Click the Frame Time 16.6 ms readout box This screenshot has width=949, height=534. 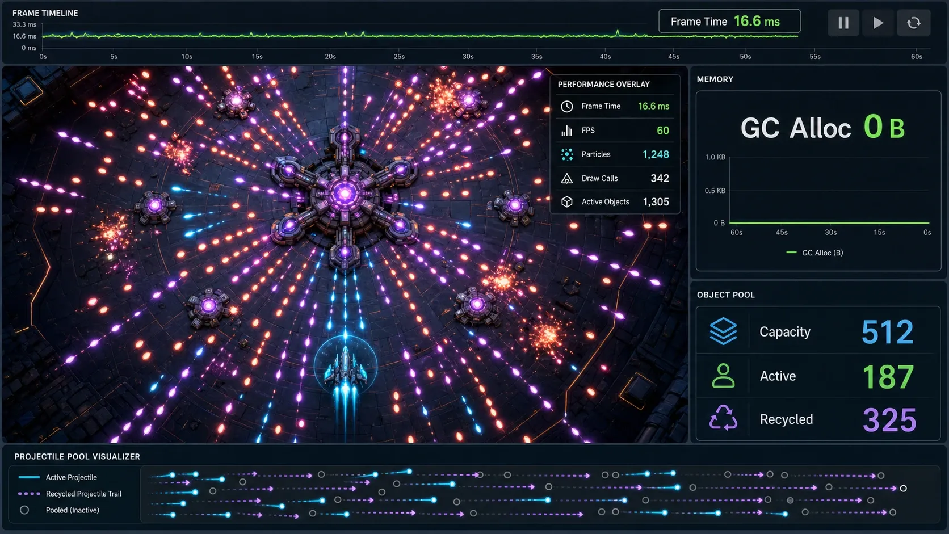click(729, 22)
